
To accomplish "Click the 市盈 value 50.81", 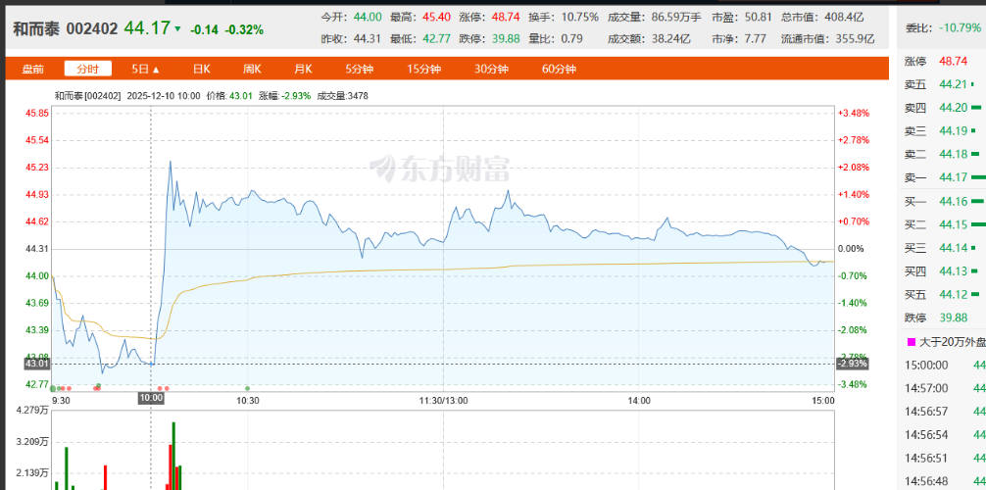I will (x=757, y=17).
